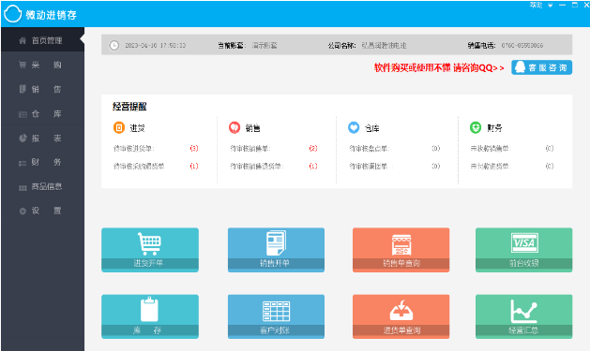Open the 客户对账 table grid tile

point(276,316)
